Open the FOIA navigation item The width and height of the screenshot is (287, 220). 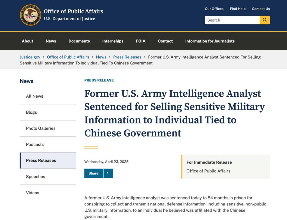[141, 41]
